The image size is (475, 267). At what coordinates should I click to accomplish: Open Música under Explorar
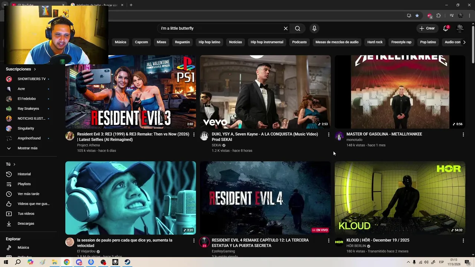pos(28,247)
